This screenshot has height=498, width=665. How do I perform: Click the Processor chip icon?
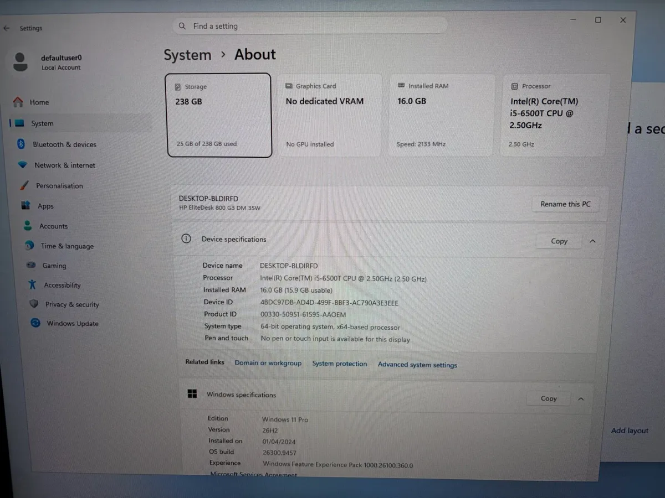(514, 86)
